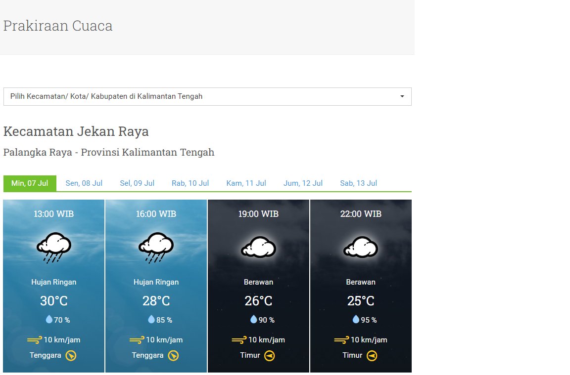Click the rain cloud icon at 16:00 WIB
Image resolution: width=570 pixels, height=375 pixels.
[x=156, y=248]
